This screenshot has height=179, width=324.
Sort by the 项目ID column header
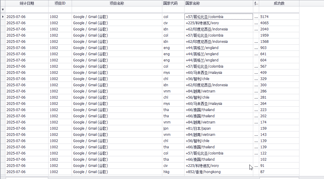tap(60, 3)
